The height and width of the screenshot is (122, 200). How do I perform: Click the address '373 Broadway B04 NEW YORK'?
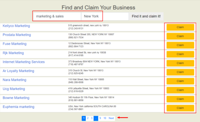coord(84,62)
